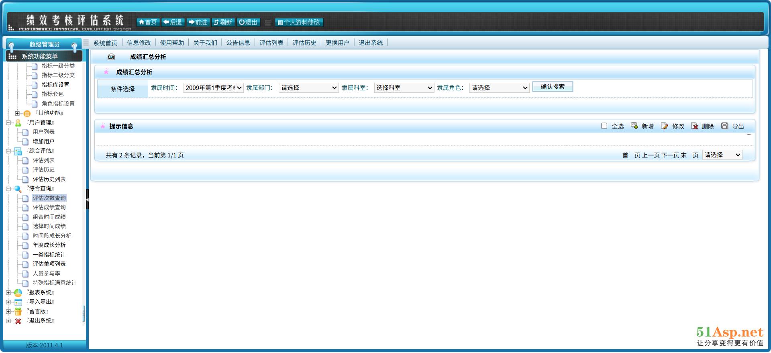Open 公告信息 in the top menu
This screenshot has width=771, height=353.
(x=238, y=43)
